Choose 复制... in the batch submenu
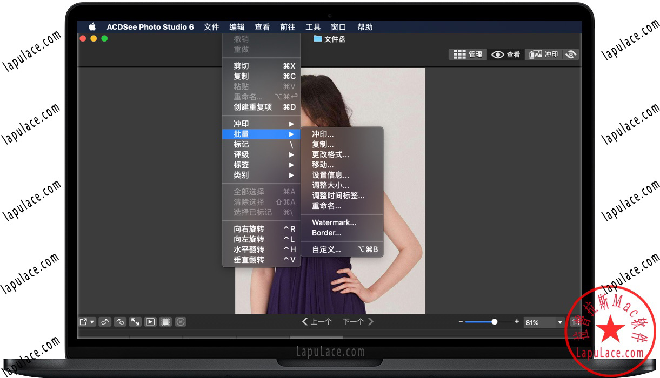Viewport: 660px width, 378px height. coord(342,144)
